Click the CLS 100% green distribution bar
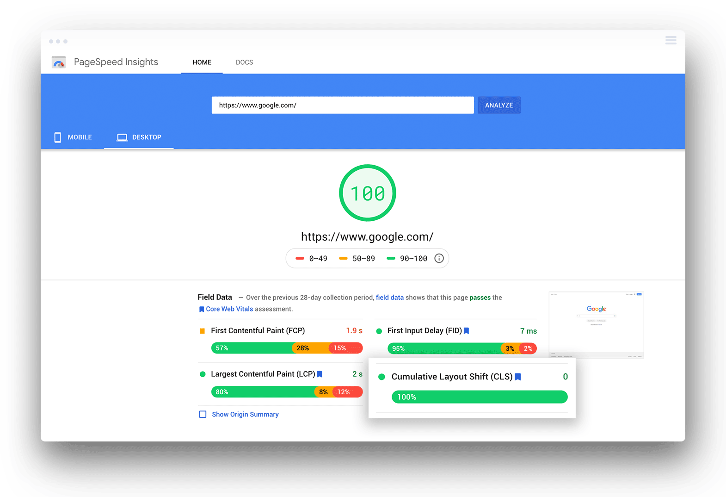 coord(479,397)
